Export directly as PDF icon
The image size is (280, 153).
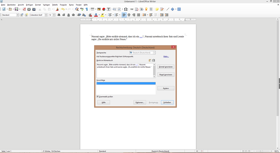coord(24,9)
